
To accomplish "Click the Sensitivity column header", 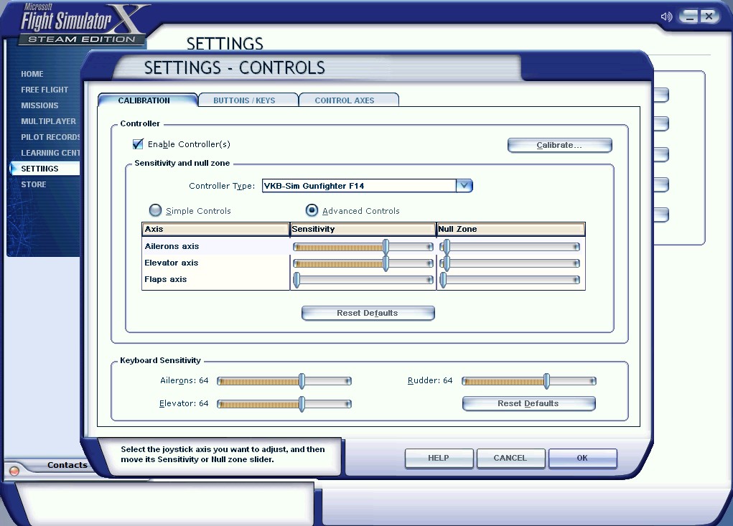I will pyautogui.click(x=363, y=229).
